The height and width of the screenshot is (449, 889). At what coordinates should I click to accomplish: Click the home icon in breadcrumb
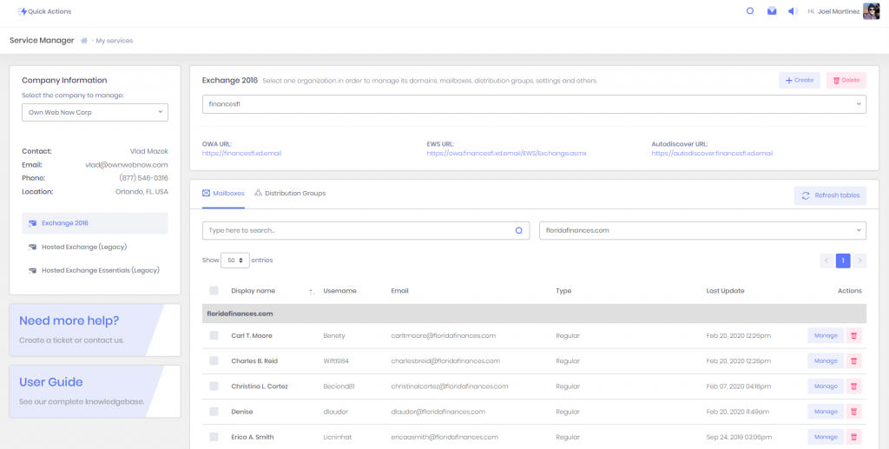click(x=84, y=41)
